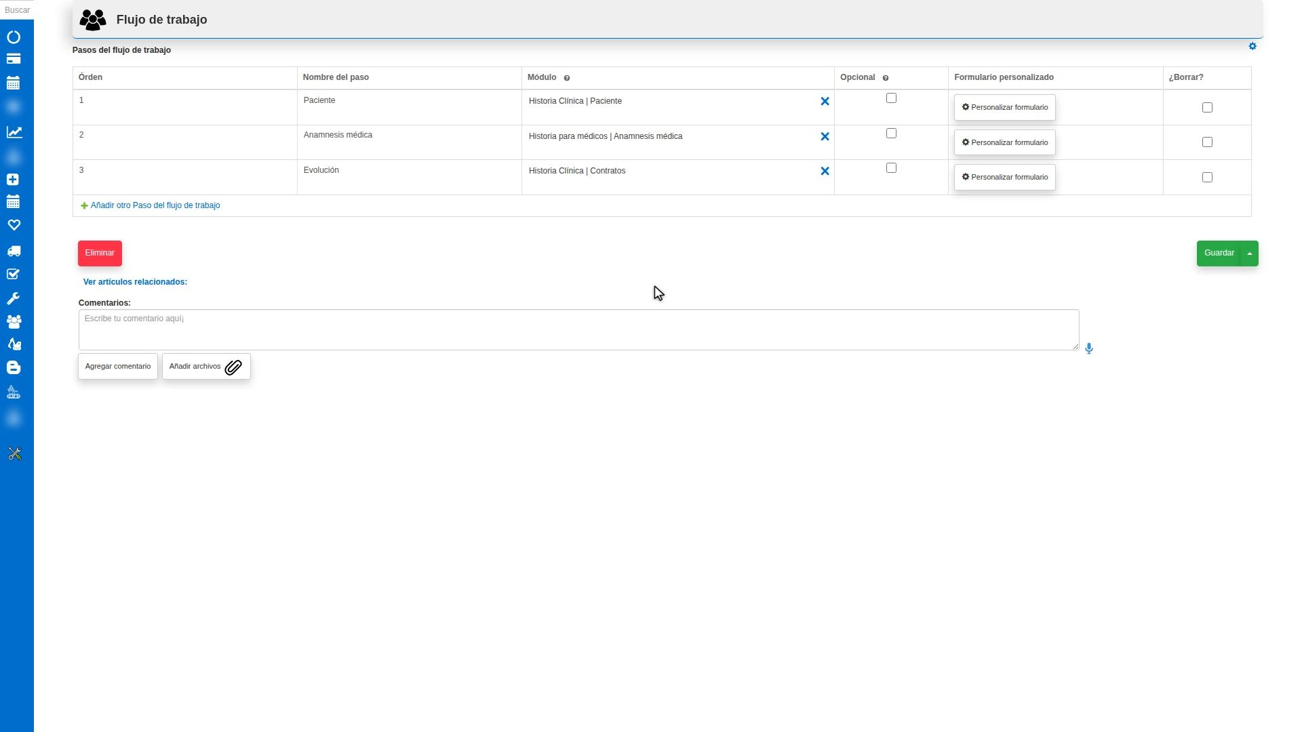Click Personalizar formulario for the Paciente step
Viewport: 1302px width, 732px height.
coord(1004,107)
